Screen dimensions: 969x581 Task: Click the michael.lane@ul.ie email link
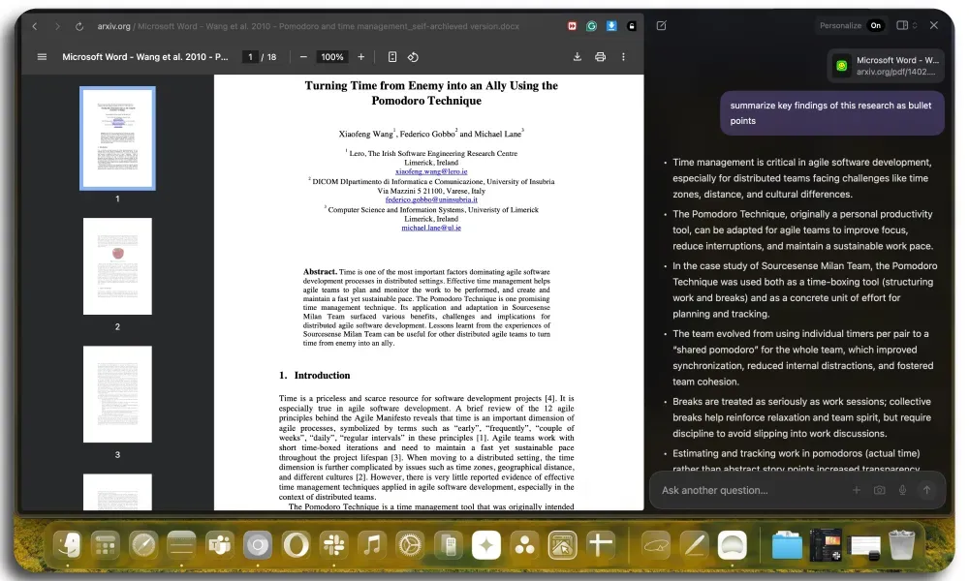(x=431, y=228)
